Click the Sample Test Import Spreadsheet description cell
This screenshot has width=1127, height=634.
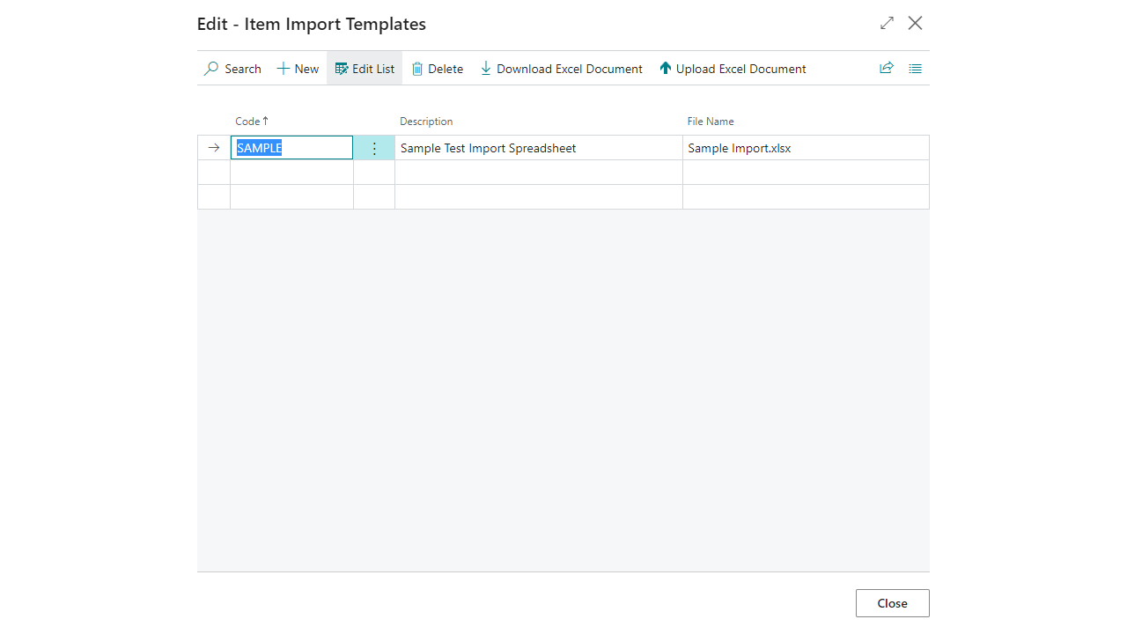click(539, 148)
